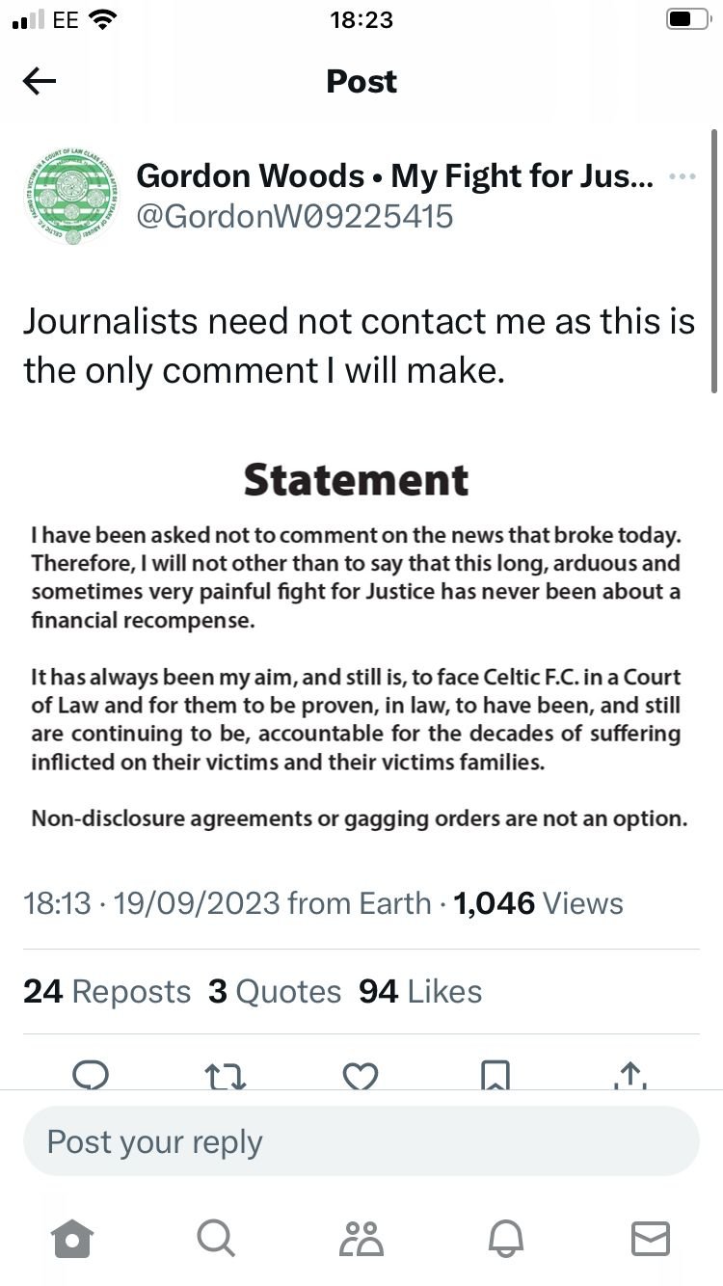Open Search magnifier tab

coord(215,1238)
